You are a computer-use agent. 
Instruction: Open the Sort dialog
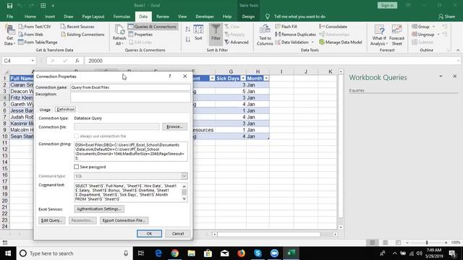click(198, 32)
